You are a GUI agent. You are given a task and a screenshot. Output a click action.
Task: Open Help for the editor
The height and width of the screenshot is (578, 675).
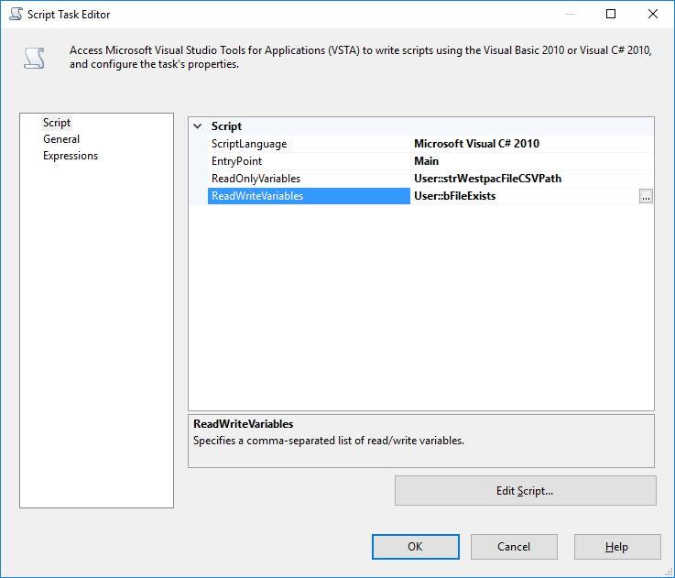click(616, 547)
